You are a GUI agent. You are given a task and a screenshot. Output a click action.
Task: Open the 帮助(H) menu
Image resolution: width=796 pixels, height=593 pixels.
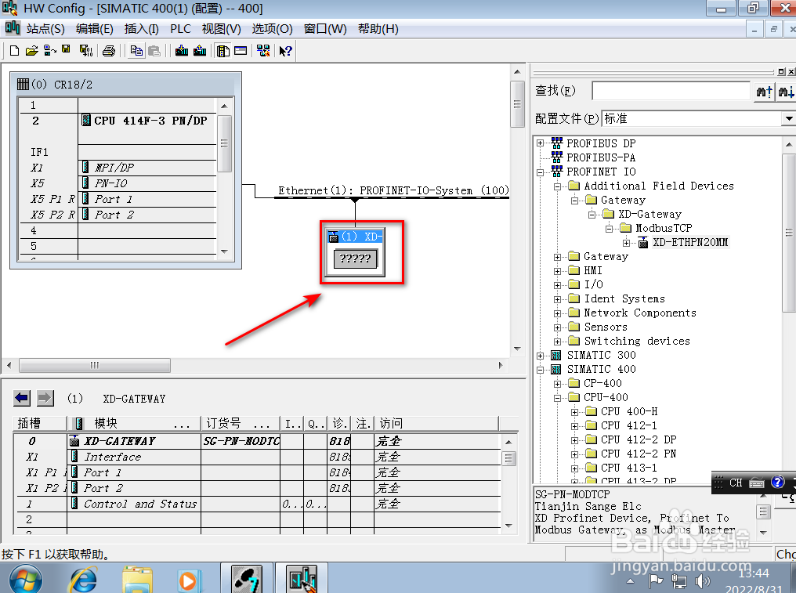point(378,29)
